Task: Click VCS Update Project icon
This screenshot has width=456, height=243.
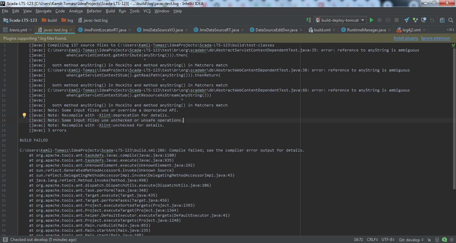Action: 407,20
